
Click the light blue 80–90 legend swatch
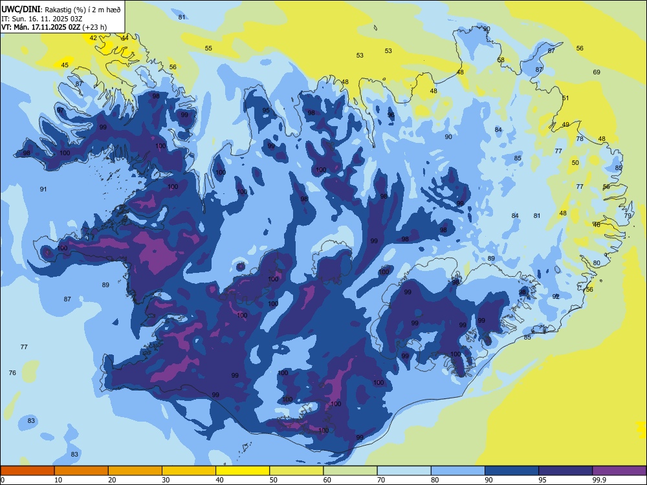(457, 471)
